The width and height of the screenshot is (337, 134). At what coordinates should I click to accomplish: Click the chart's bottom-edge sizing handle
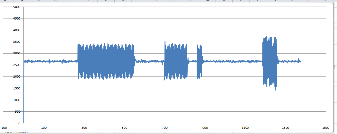tap(165, 133)
